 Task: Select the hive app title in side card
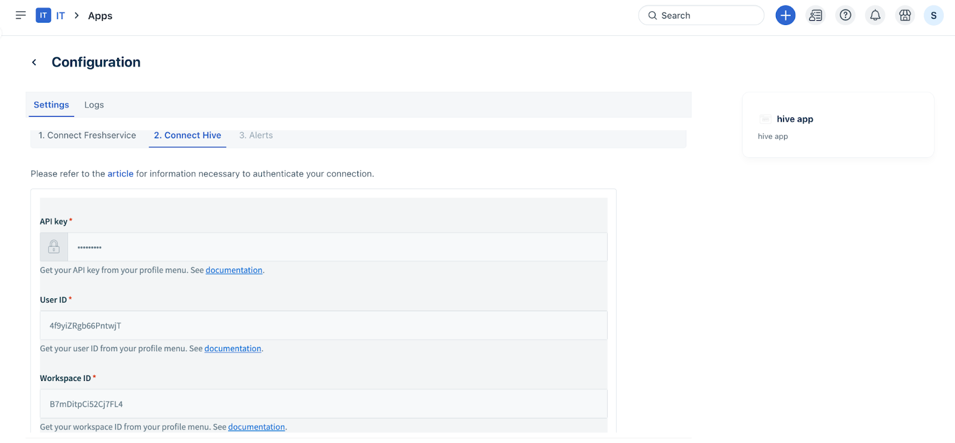(x=795, y=119)
